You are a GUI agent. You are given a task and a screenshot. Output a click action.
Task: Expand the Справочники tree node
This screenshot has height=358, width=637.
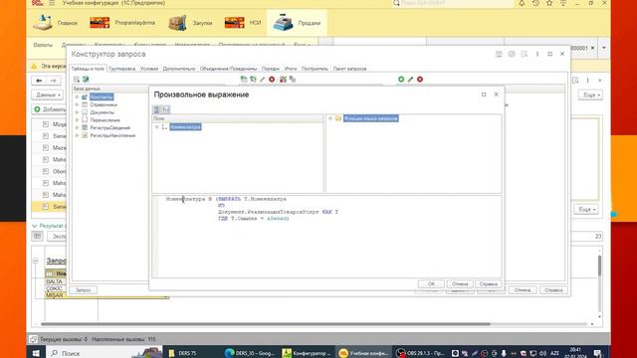pos(77,104)
